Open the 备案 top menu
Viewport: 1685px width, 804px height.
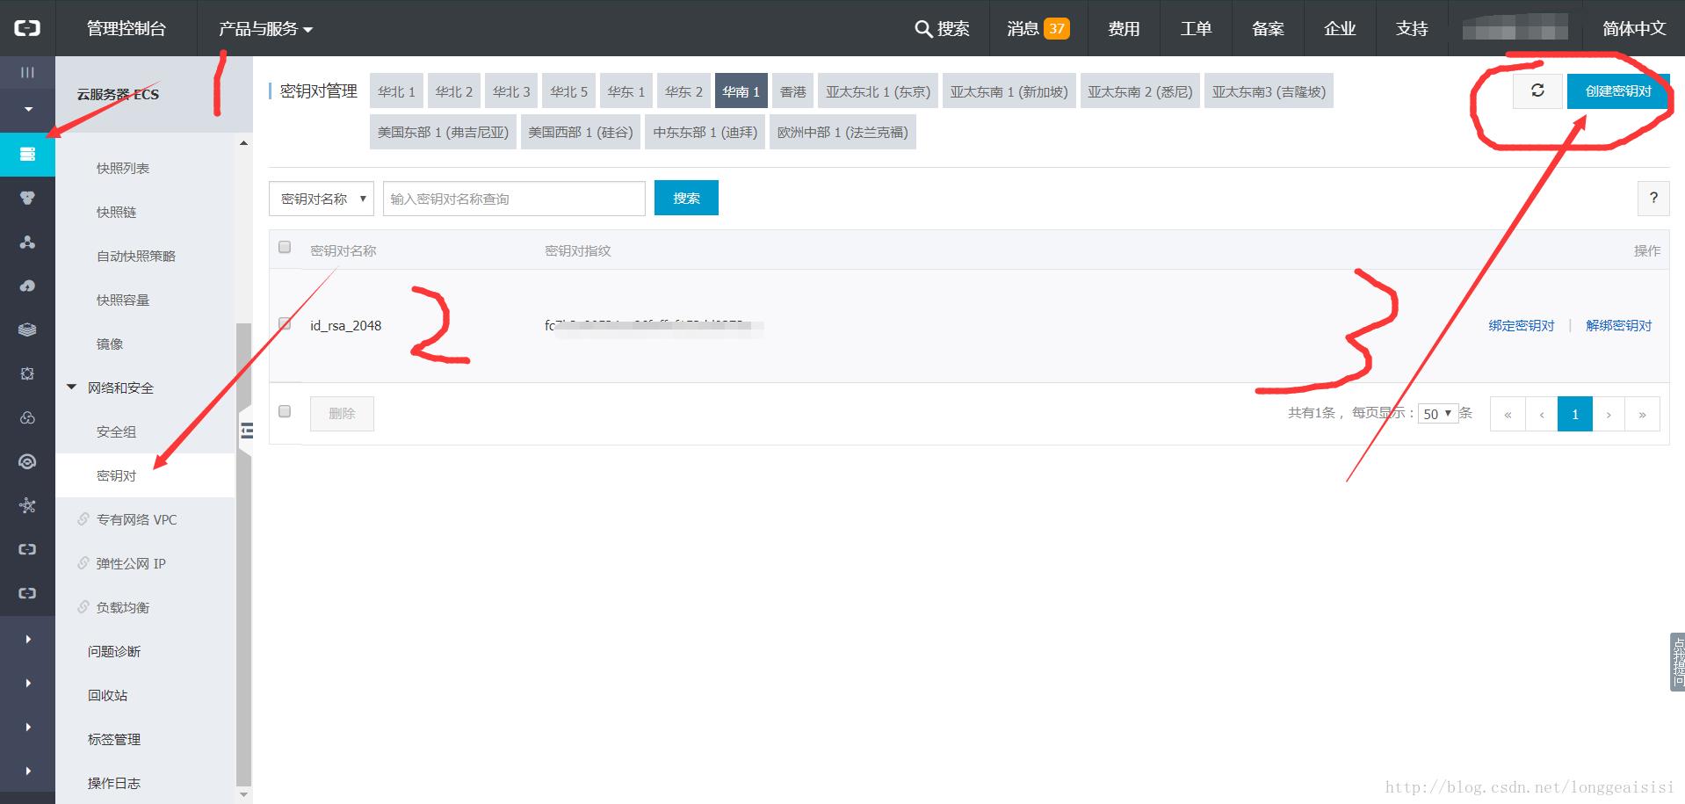pos(1268,29)
